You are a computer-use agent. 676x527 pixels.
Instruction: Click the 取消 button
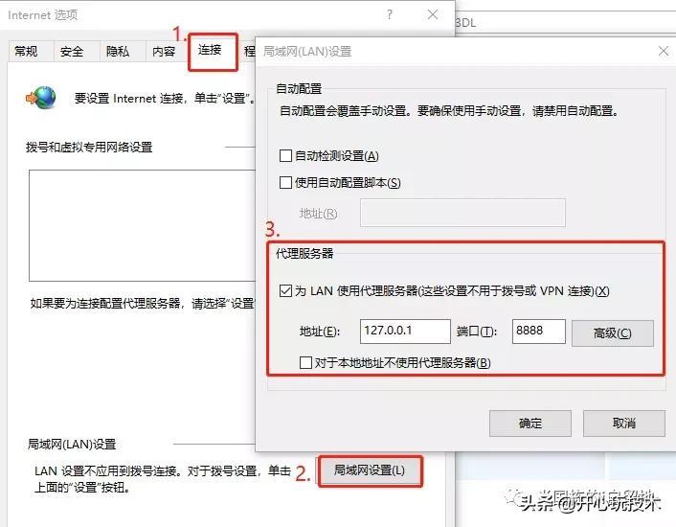[x=624, y=424]
